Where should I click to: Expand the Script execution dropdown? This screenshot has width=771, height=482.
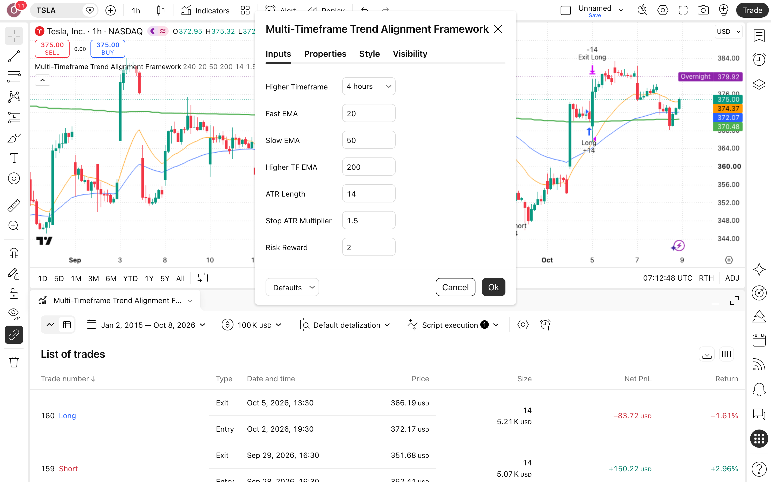pyautogui.click(x=453, y=325)
